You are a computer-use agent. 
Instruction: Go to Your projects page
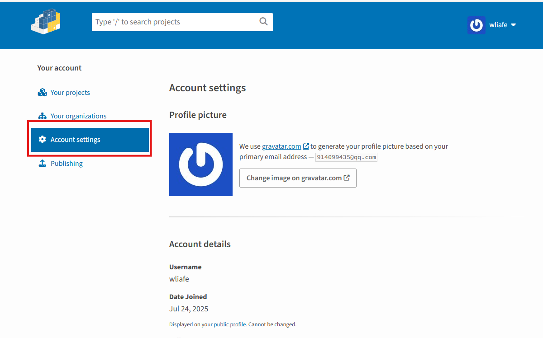pos(70,93)
